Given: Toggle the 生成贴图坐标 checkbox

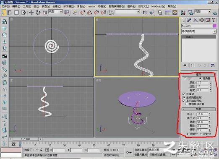Looking at the screenshot, I should 184,97.
